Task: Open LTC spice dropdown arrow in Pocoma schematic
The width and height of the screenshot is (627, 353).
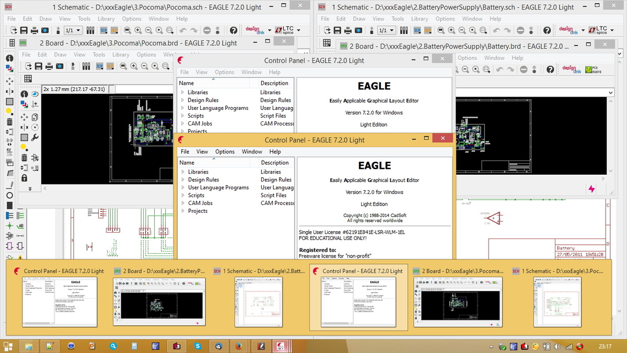Action: (299, 30)
